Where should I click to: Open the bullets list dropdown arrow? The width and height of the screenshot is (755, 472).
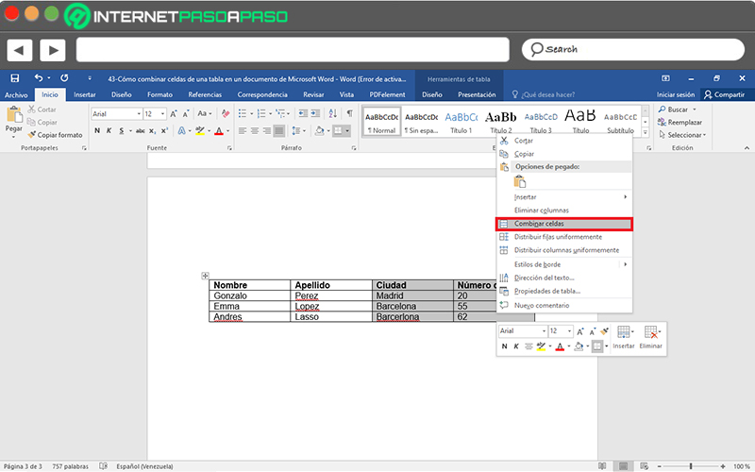coord(251,113)
